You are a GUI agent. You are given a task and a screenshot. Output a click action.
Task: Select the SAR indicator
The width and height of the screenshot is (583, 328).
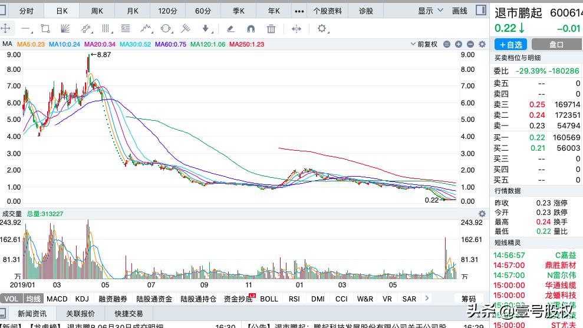[409, 299]
